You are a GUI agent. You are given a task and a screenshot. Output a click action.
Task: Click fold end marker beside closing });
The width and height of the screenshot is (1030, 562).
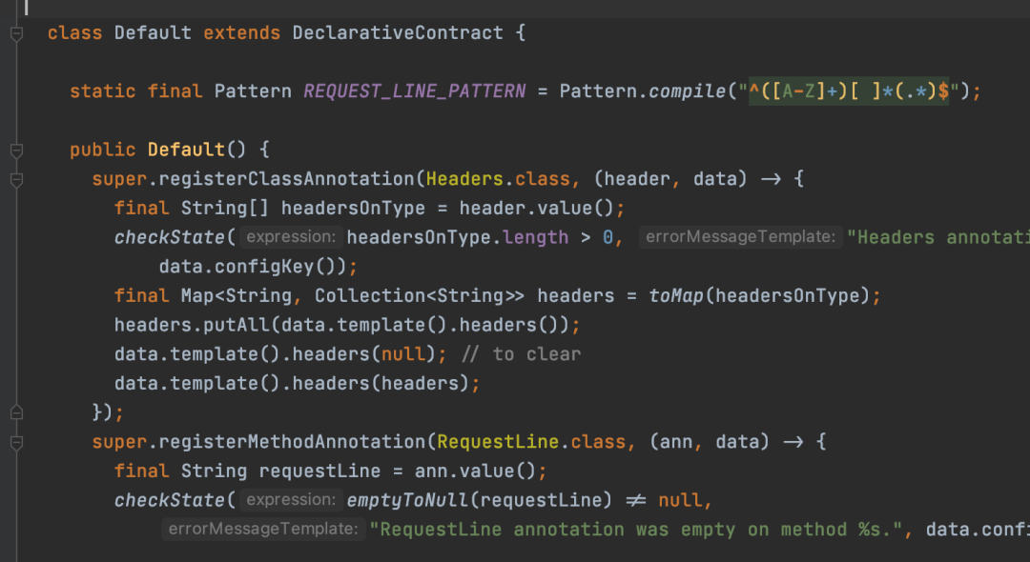pos(17,412)
